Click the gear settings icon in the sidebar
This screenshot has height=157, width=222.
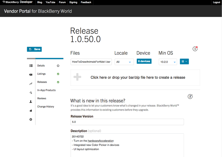31,120
